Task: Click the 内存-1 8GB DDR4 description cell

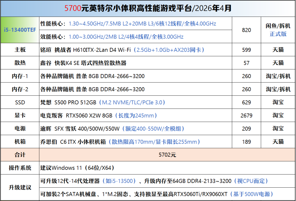Action: pyautogui.click(x=135, y=76)
